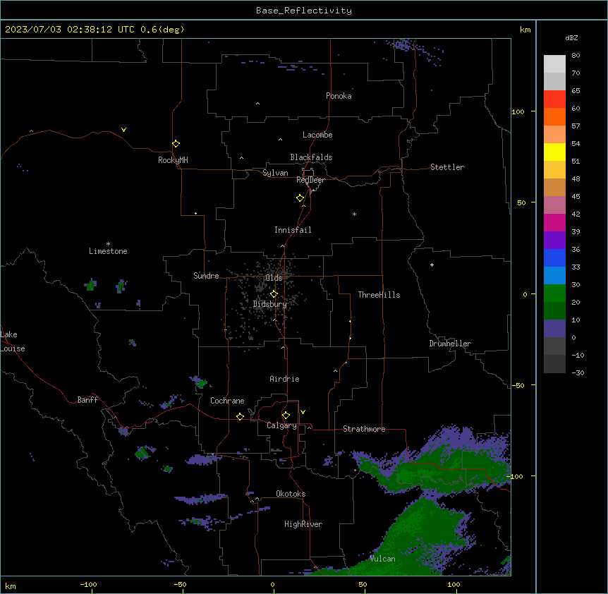Viewport: 608px width, 594px height.
Task: Click the 65 dBZ red legend swatch
Action: 554,99
